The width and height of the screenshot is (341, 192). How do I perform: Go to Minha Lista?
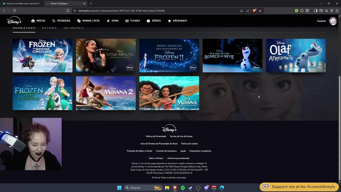tap(88, 21)
